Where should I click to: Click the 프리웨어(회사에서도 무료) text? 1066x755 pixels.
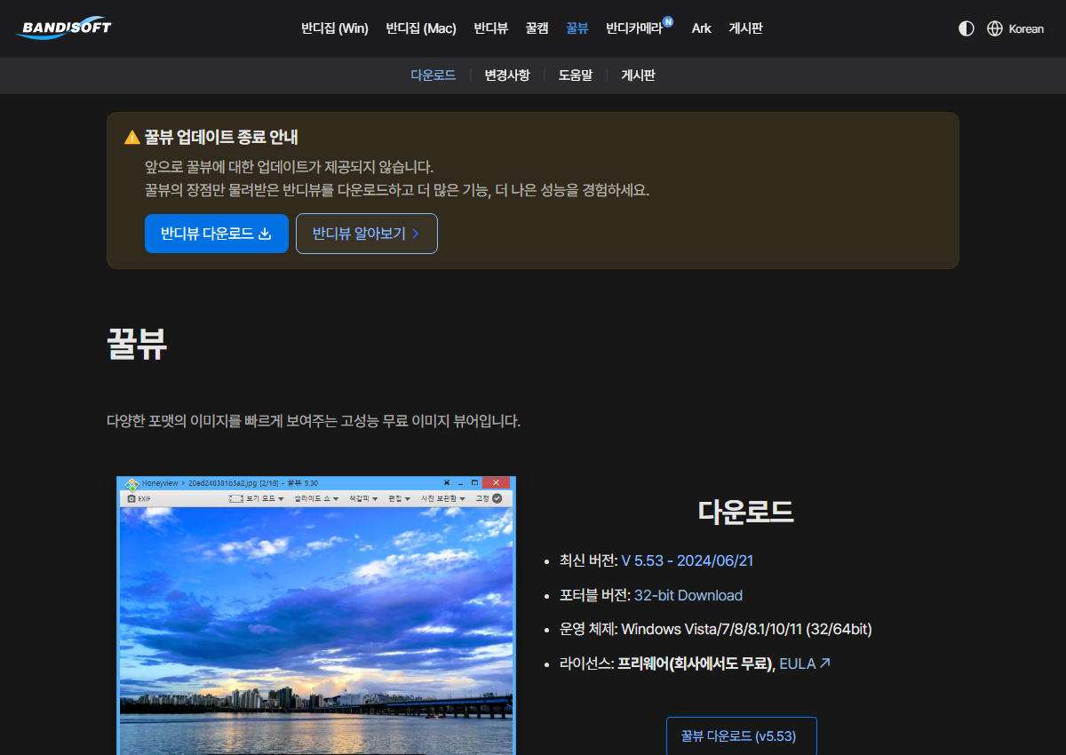(695, 664)
